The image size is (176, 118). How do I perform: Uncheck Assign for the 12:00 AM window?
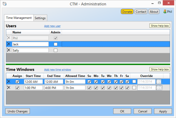point(17,81)
